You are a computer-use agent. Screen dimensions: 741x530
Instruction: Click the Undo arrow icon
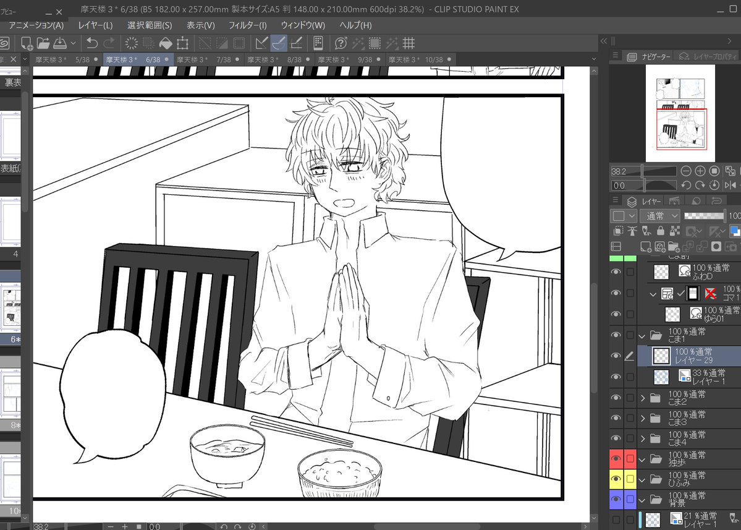pyautogui.click(x=91, y=43)
